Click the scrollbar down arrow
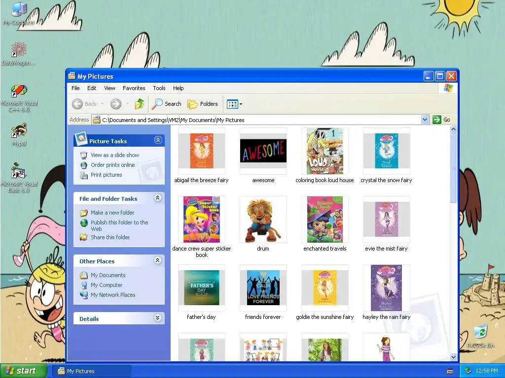Viewport: 505px width, 378px height. click(x=453, y=357)
